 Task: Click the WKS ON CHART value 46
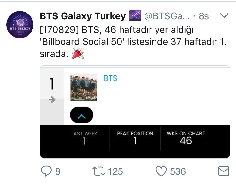click(x=186, y=141)
